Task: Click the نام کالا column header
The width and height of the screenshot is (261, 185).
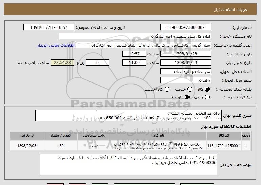Action: click(x=159, y=135)
